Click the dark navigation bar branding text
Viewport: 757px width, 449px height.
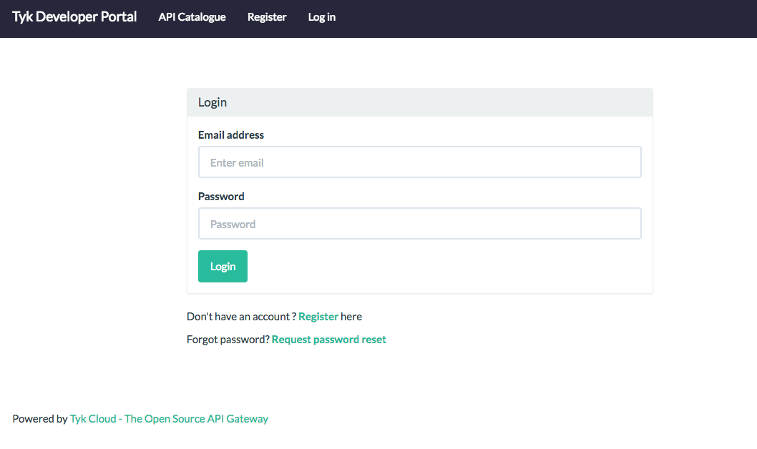(x=74, y=16)
